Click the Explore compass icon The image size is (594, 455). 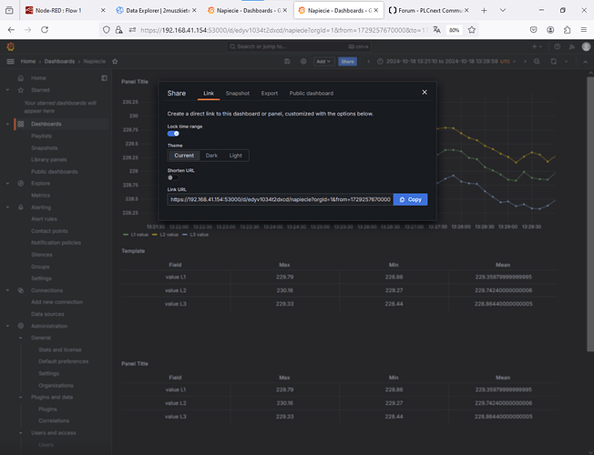point(22,183)
